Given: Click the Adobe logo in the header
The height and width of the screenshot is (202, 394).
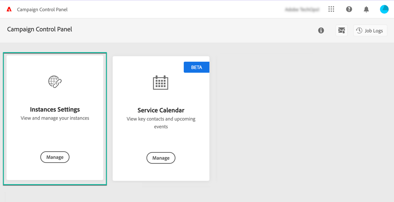Looking at the screenshot, I should (x=9, y=9).
